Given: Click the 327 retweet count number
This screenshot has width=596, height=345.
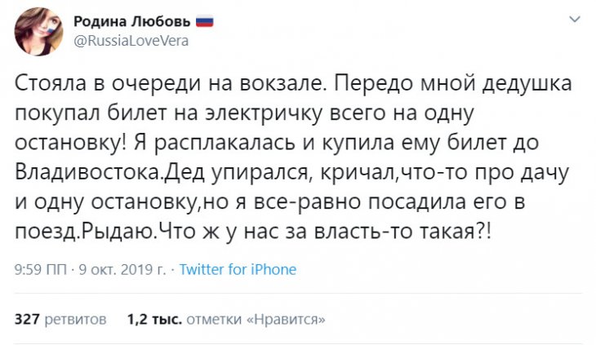Looking at the screenshot, I should tap(27, 319).
